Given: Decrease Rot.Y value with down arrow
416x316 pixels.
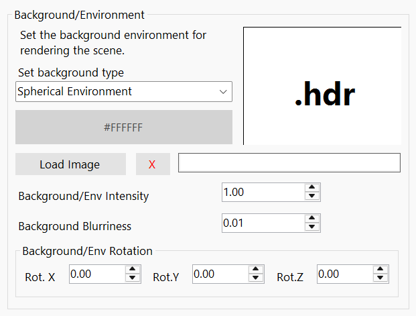Looking at the screenshot, I should [256, 278].
